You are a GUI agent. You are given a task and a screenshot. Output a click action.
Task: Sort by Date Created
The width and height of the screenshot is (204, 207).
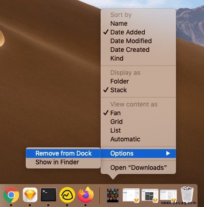coord(138,50)
